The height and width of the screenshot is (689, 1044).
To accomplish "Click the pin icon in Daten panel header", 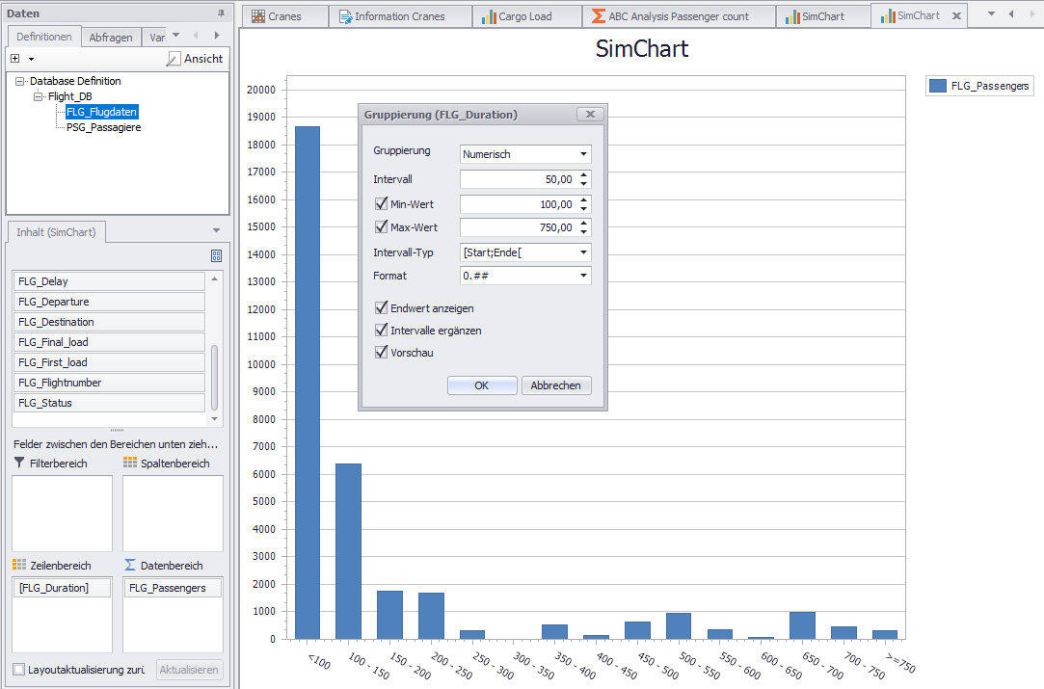I will [221, 13].
